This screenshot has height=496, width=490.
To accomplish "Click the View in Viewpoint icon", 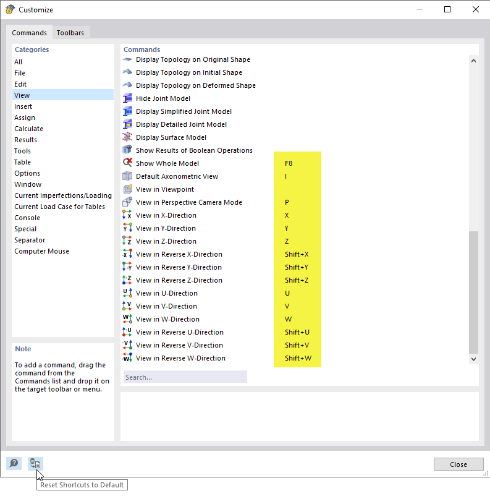I will [127, 189].
